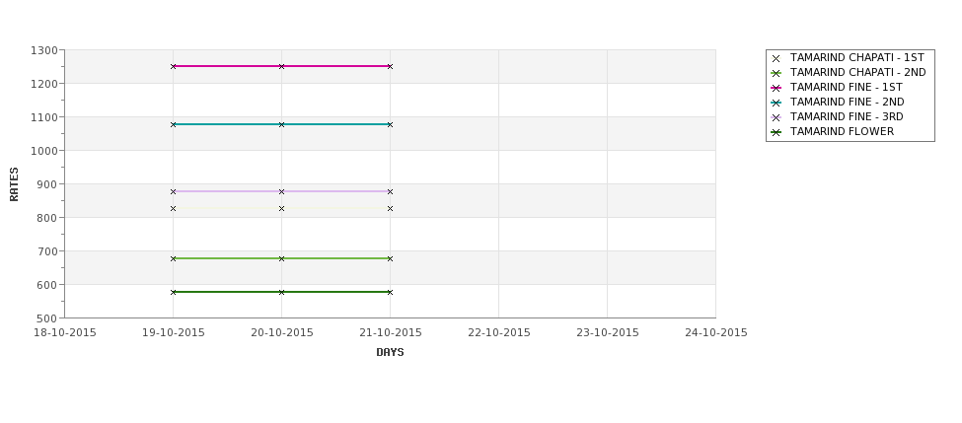The width and height of the screenshot is (962, 423).
Task: Select the teal line point on 20-10-2015
Action: point(281,124)
